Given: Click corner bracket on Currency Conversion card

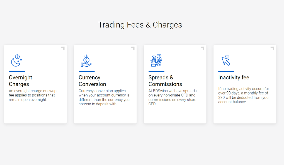Looking at the screenshot, I should coord(133,48).
